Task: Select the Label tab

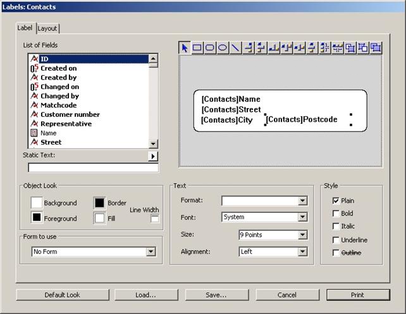Action: [25, 28]
